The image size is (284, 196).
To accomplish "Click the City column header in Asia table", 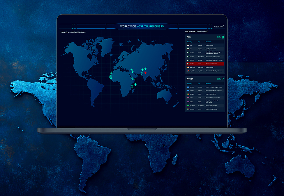I will (199, 42).
